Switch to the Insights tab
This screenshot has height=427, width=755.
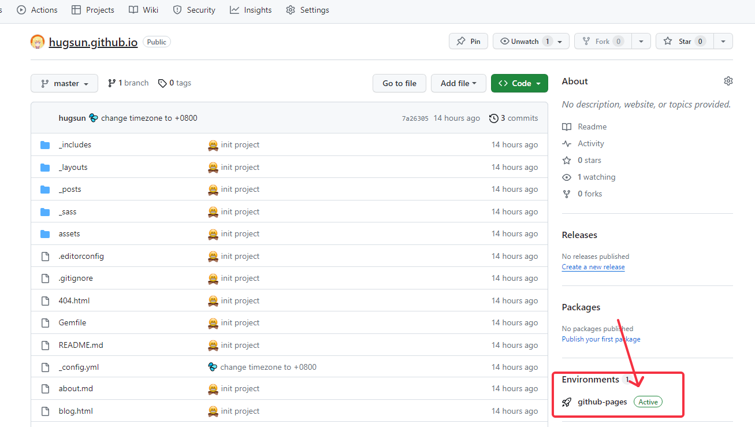point(251,10)
